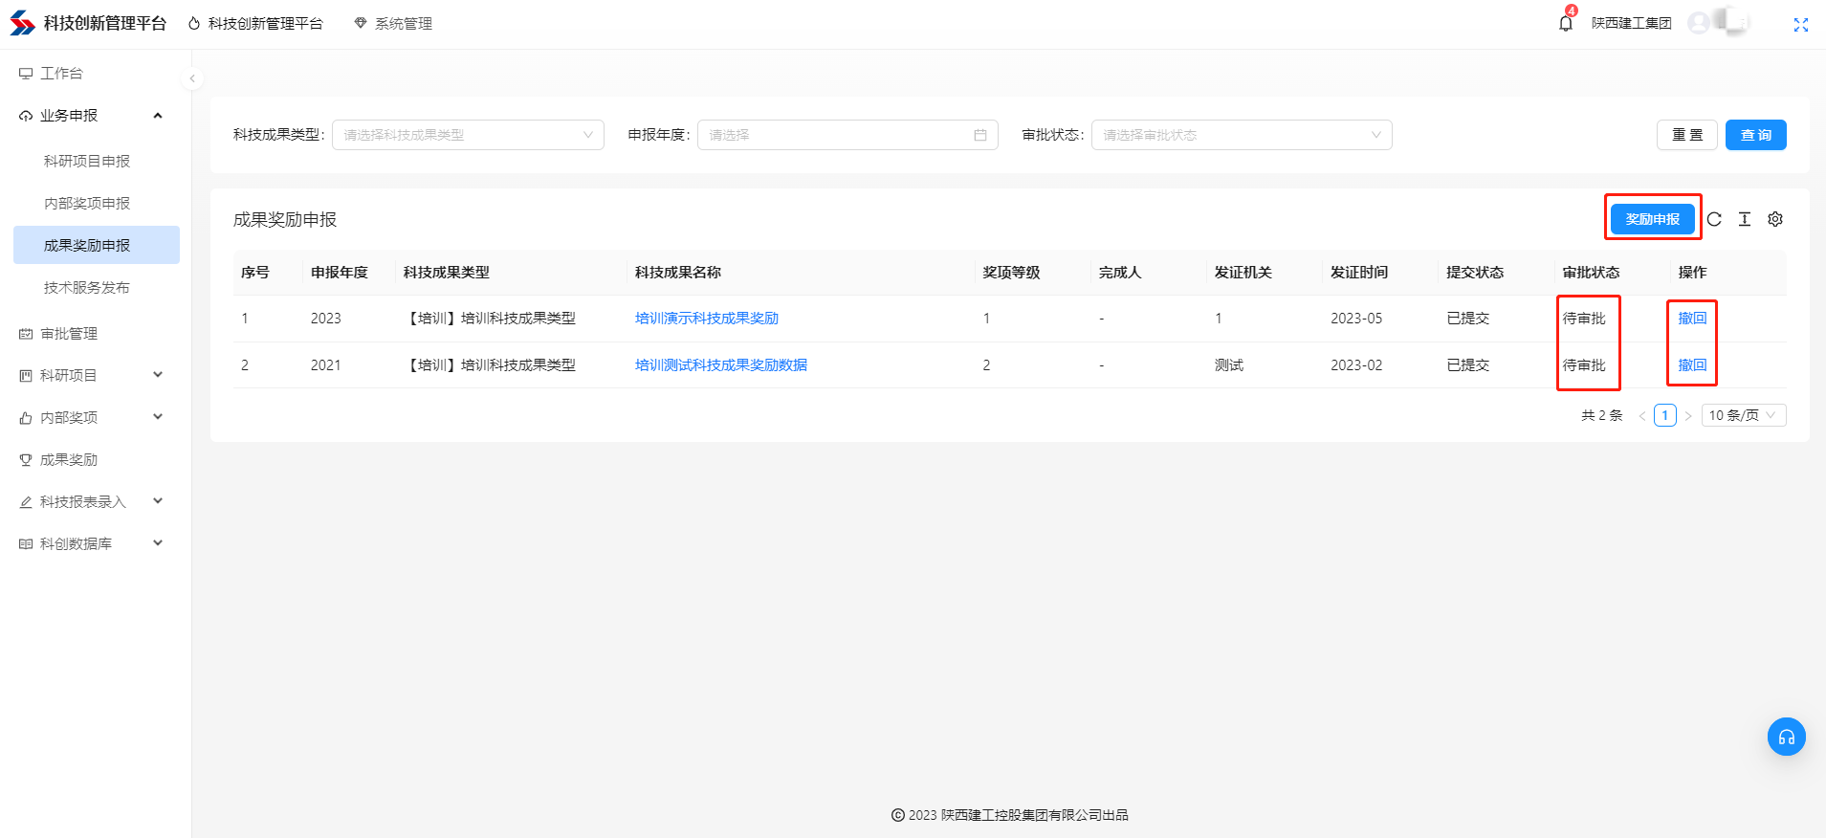Open 科研项目申报 in sidebar
This screenshot has width=1826, height=838.
pyautogui.click(x=87, y=162)
